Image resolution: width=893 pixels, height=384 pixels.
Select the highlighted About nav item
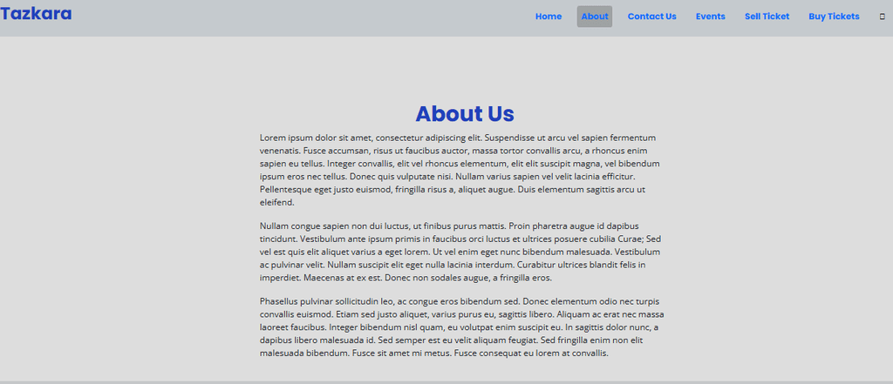(595, 17)
